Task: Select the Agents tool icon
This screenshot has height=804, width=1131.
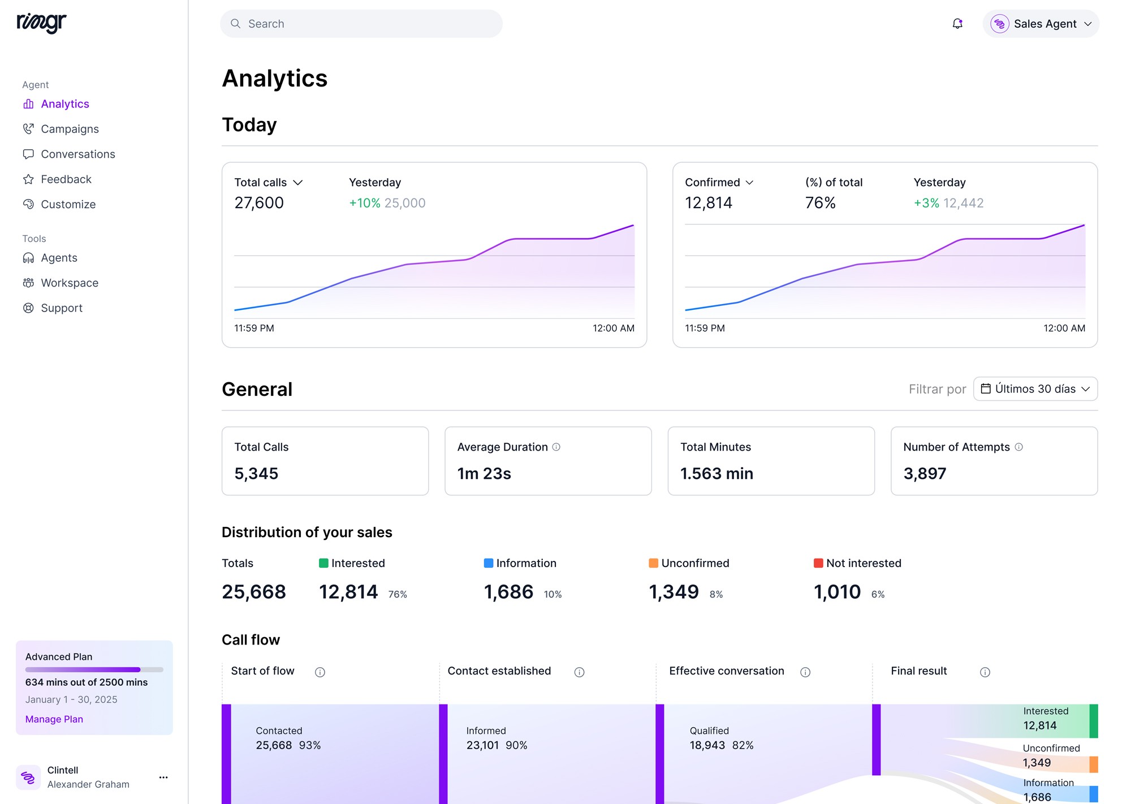Action: (x=28, y=257)
